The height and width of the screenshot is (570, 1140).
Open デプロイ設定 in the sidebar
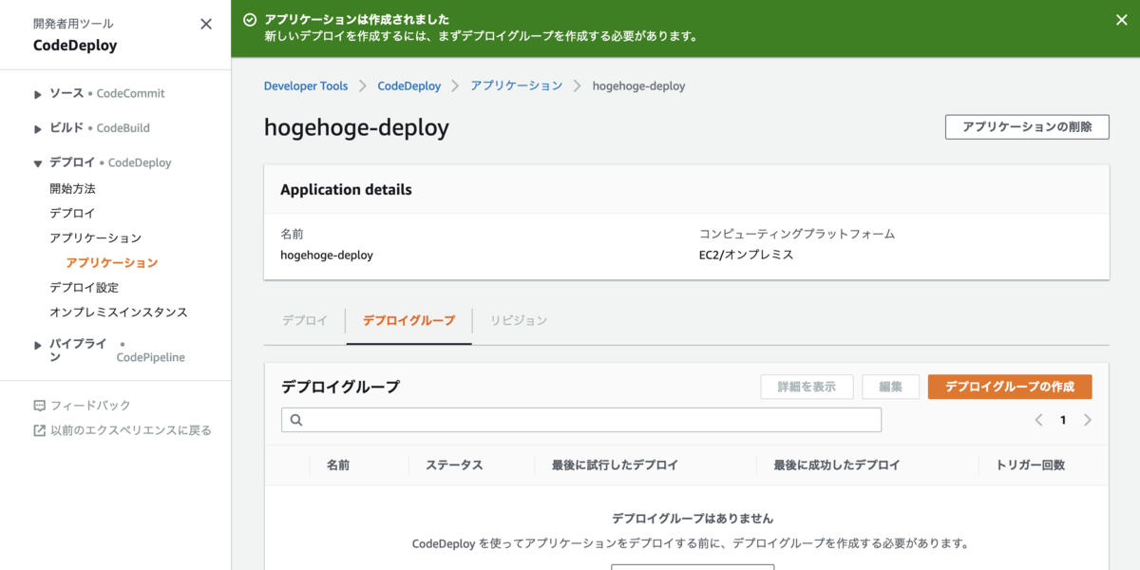pyautogui.click(x=84, y=288)
